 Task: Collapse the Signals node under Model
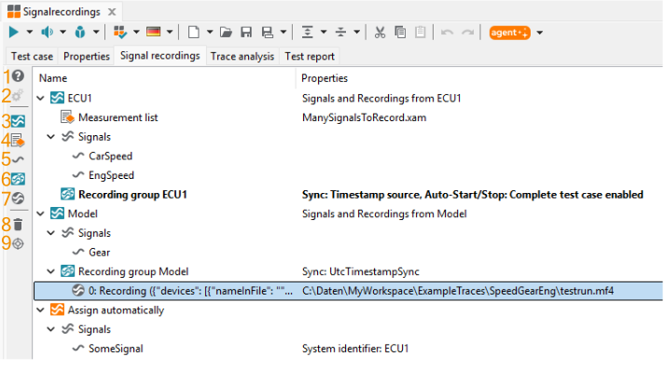pos(50,233)
